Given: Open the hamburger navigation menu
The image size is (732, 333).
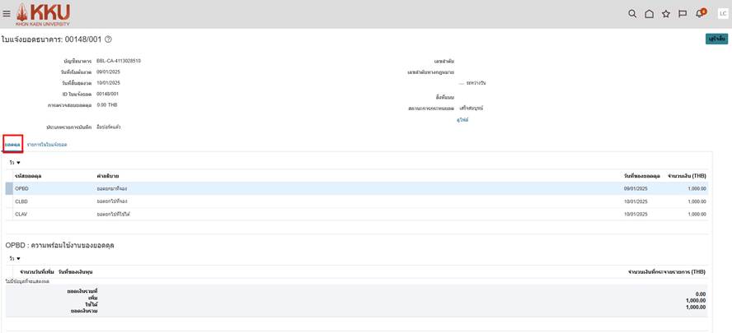Looking at the screenshot, I should click(x=7, y=13).
